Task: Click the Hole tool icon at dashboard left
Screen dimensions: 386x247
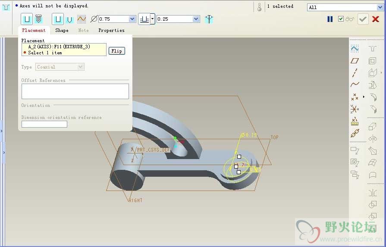Action: [x=6, y=7]
